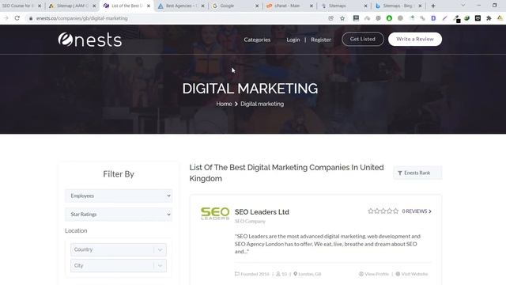Viewport: 506px width, 285px height.
Task: Click the Get Listed button
Action: [363, 39]
